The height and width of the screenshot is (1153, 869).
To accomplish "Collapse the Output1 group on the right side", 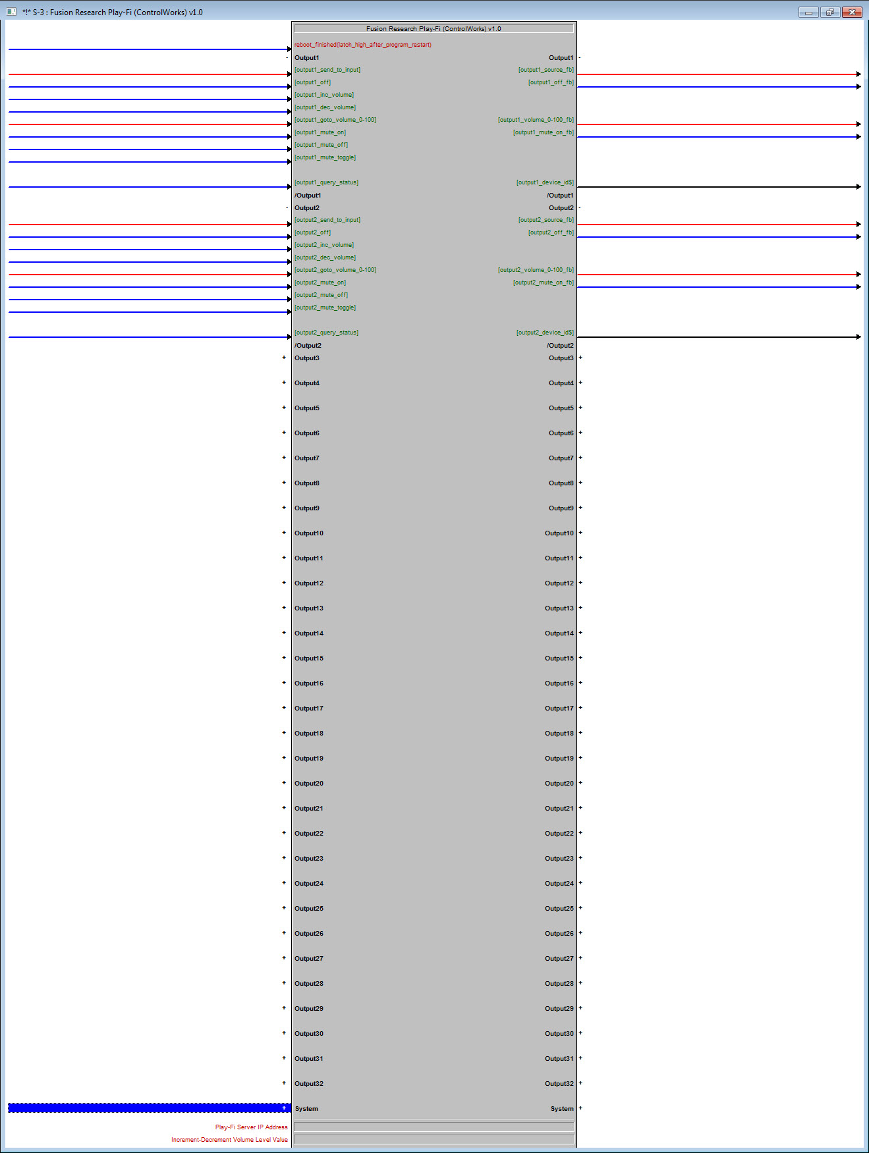I will [580, 58].
